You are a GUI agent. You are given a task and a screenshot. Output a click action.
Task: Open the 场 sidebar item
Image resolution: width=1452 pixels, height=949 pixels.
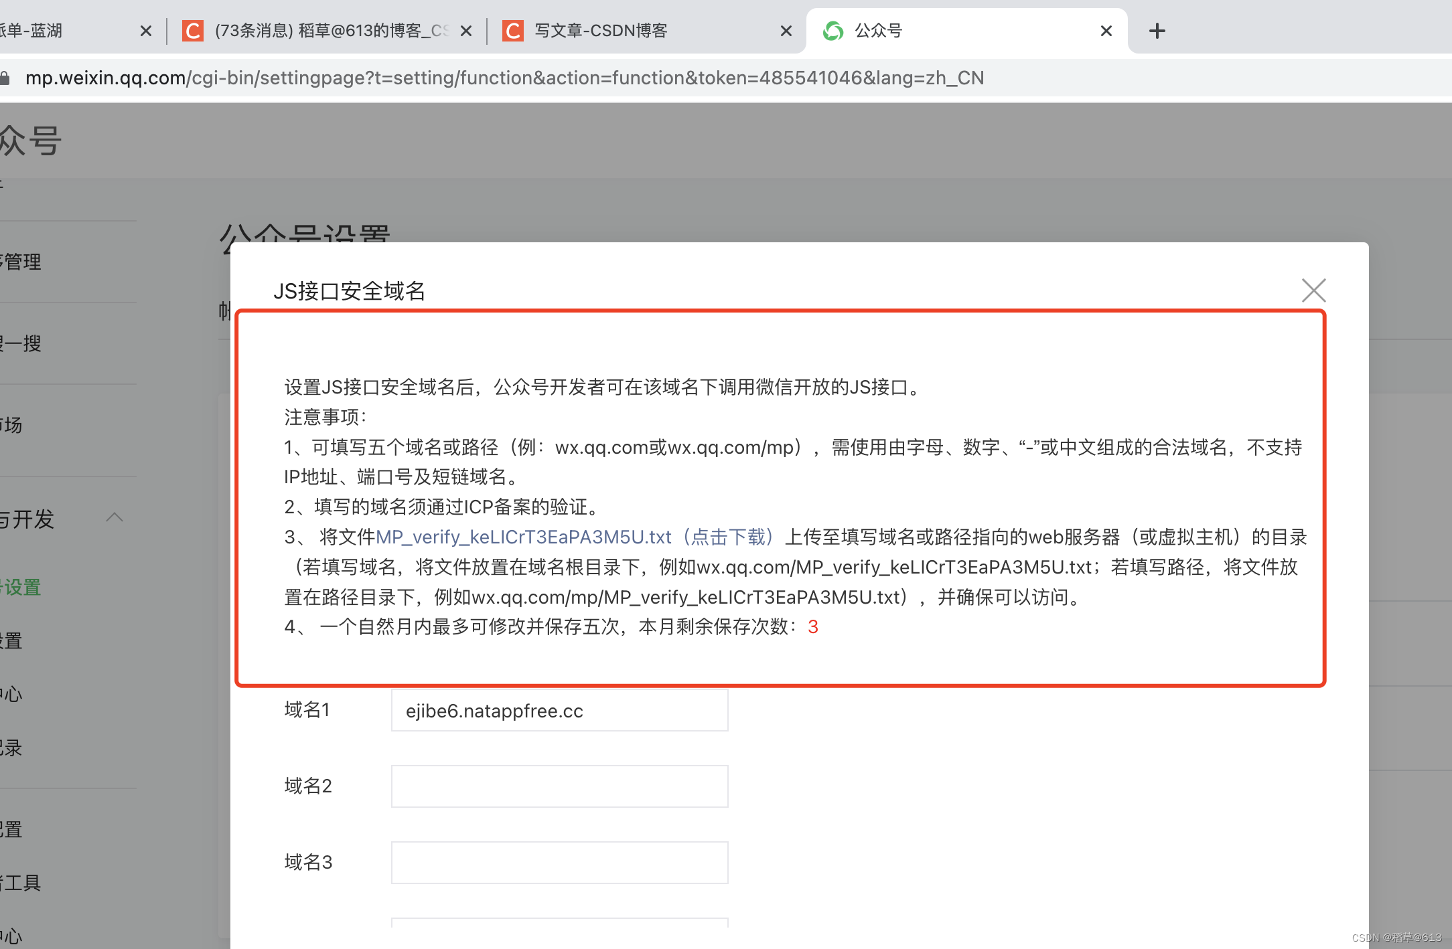(11, 425)
